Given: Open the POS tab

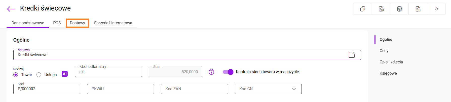Looking at the screenshot, I should (57, 23).
